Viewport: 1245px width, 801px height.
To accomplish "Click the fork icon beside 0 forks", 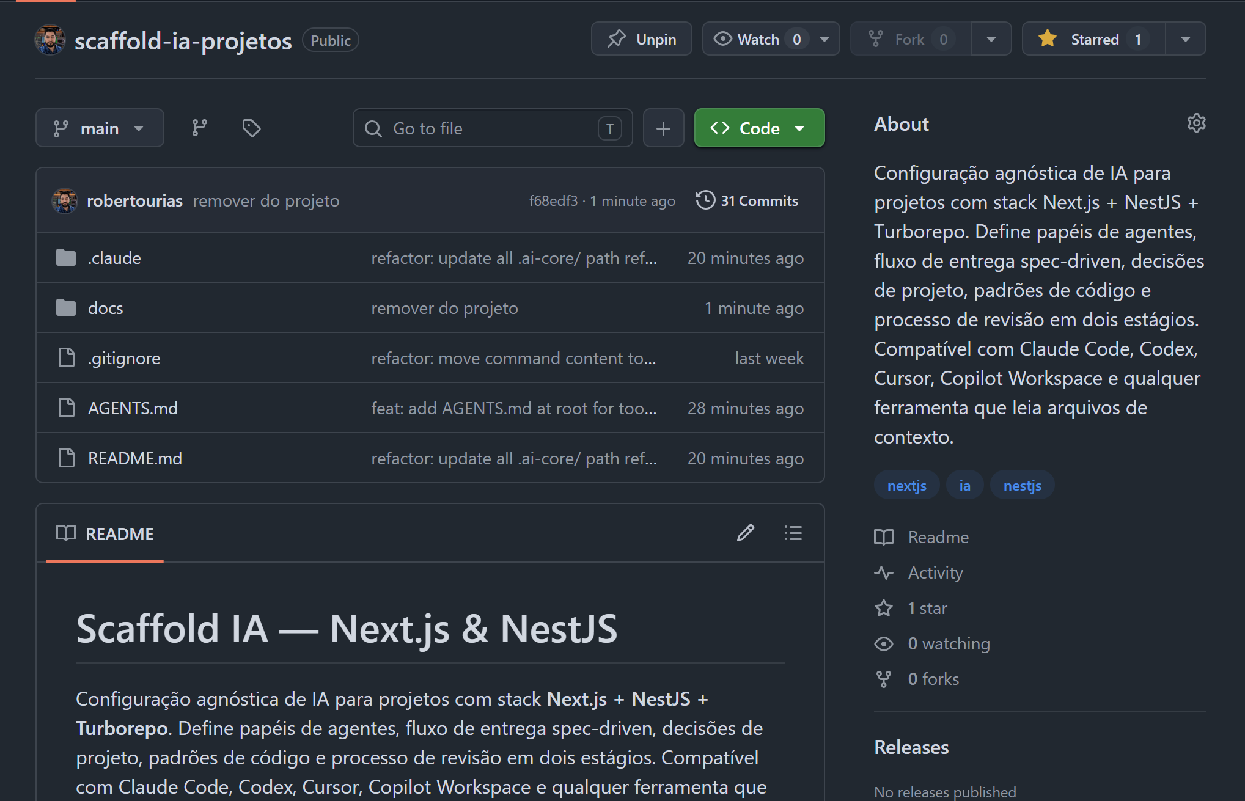I will pyautogui.click(x=884, y=679).
